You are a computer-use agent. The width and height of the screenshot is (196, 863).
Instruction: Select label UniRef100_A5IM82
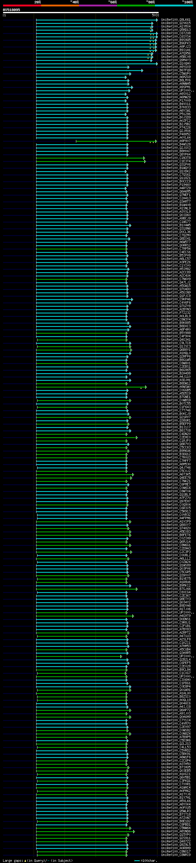[x=176, y=269]
